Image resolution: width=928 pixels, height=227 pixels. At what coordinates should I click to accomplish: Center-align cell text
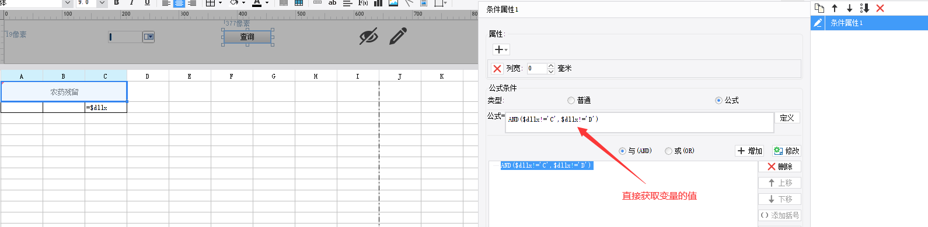coord(179,3)
